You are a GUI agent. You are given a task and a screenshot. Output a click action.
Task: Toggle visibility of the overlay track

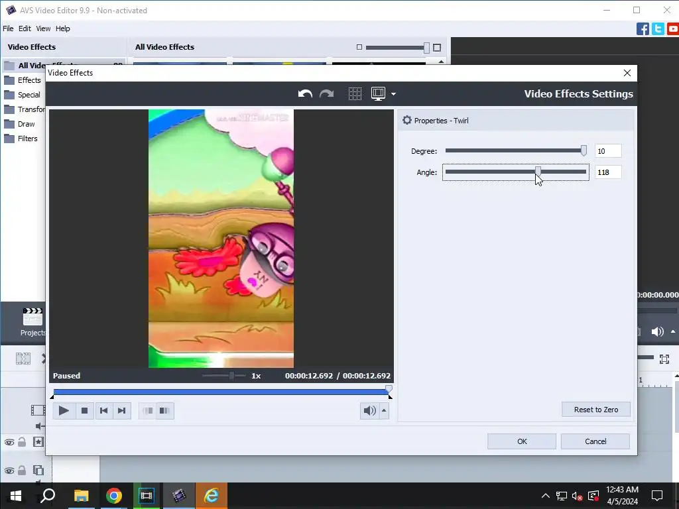click(9, 471)
